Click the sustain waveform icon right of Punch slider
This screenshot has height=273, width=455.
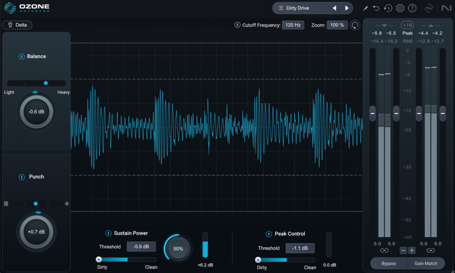[67, 204]
